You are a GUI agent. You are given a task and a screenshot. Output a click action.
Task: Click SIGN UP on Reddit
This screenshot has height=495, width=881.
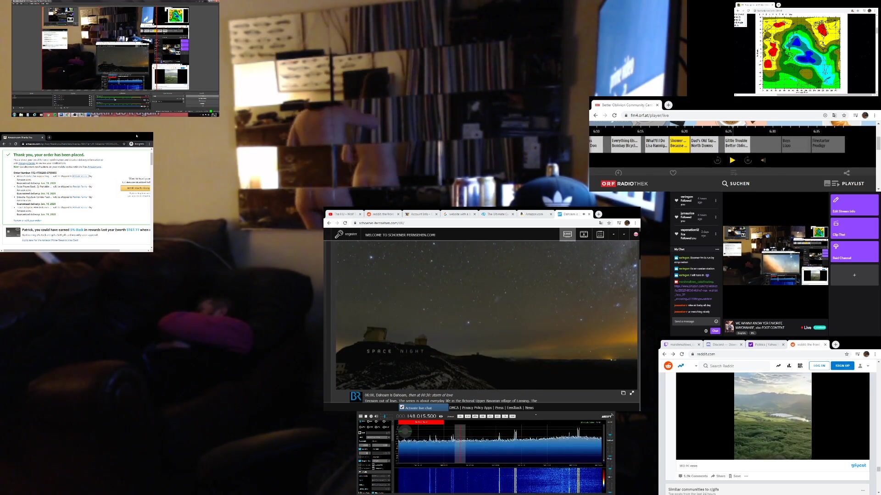click(x=842, y=366)
